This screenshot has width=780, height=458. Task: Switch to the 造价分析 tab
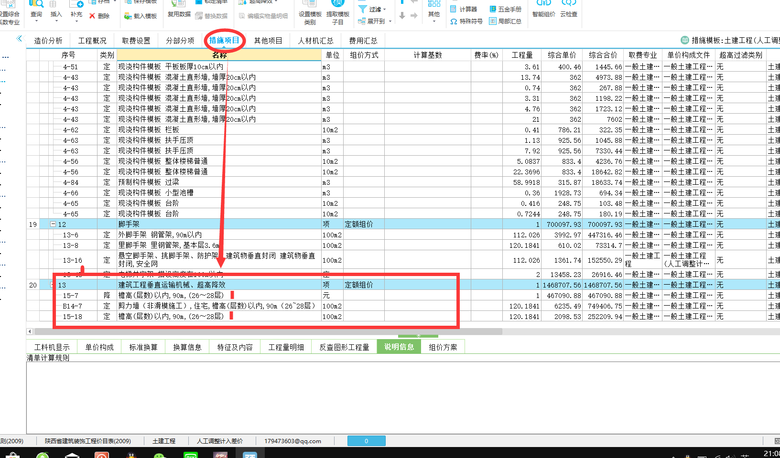tap(48, 41)
